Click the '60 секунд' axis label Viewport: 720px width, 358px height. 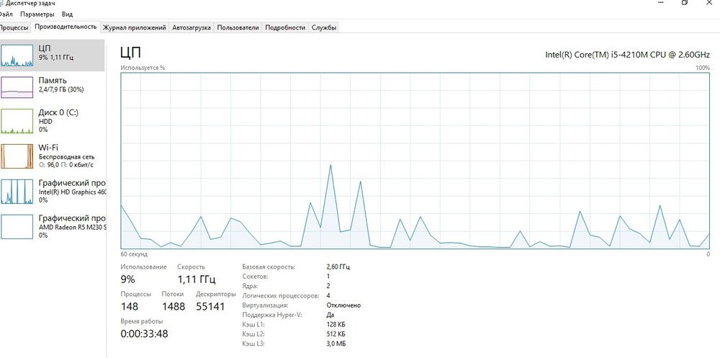coord(134,254)
